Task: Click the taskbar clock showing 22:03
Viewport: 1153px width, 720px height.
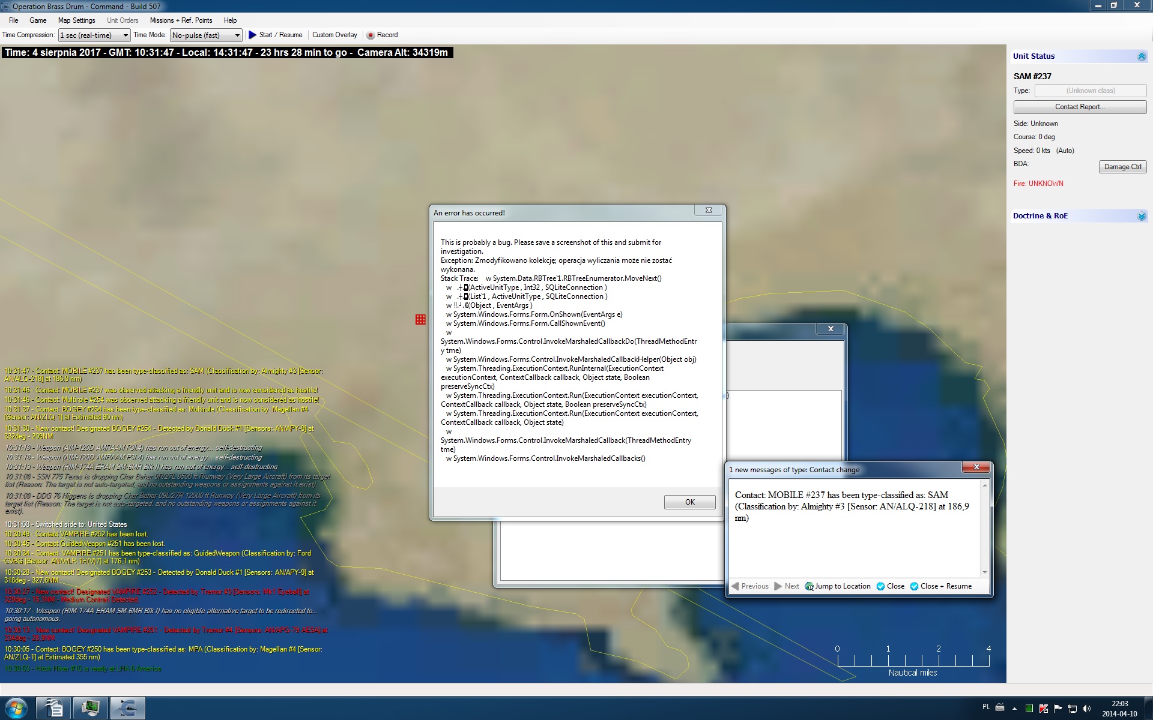Action: [1119, 709]
